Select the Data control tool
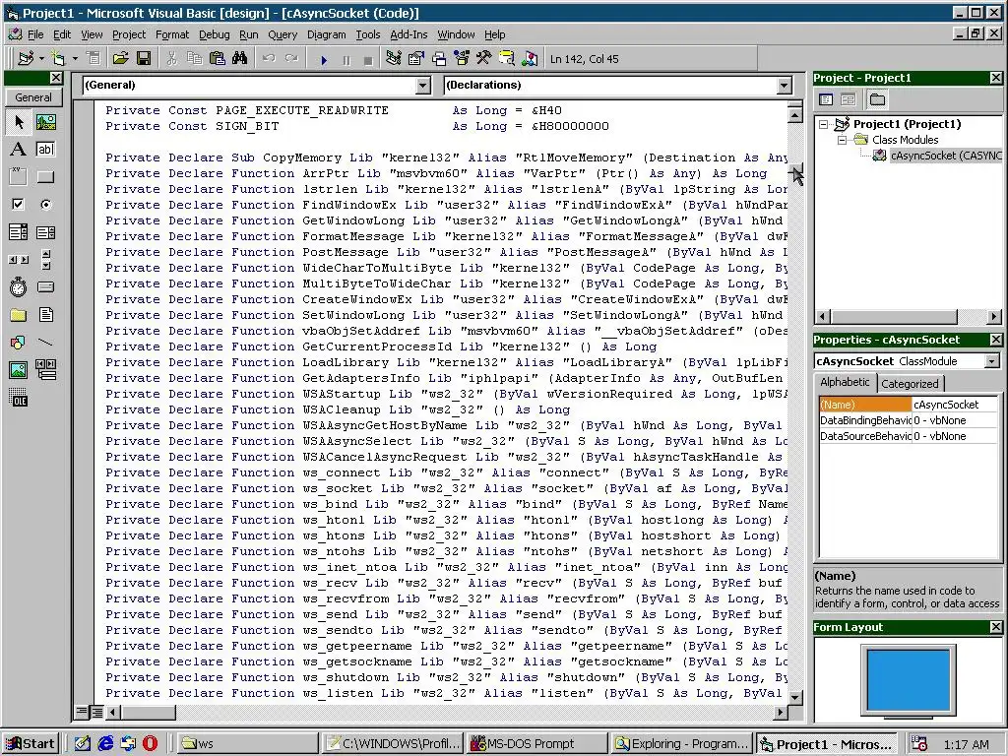 (45, 370)
